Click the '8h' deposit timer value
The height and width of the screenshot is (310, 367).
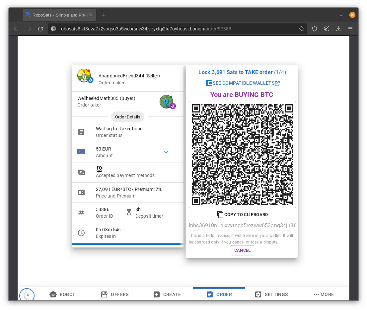(x=138, y=209)
